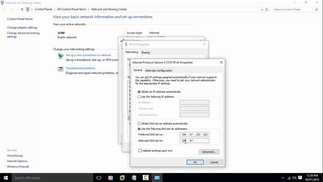Open Control Panel Home link
Screen dimensions: 323x182
[x=20, y=19]
